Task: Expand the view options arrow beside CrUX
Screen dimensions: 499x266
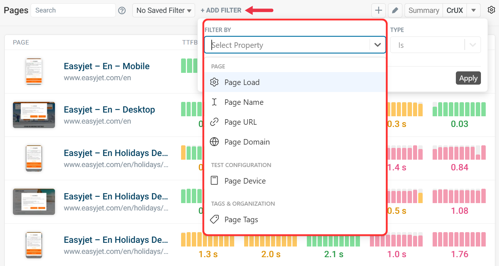Action: [474, 11]
